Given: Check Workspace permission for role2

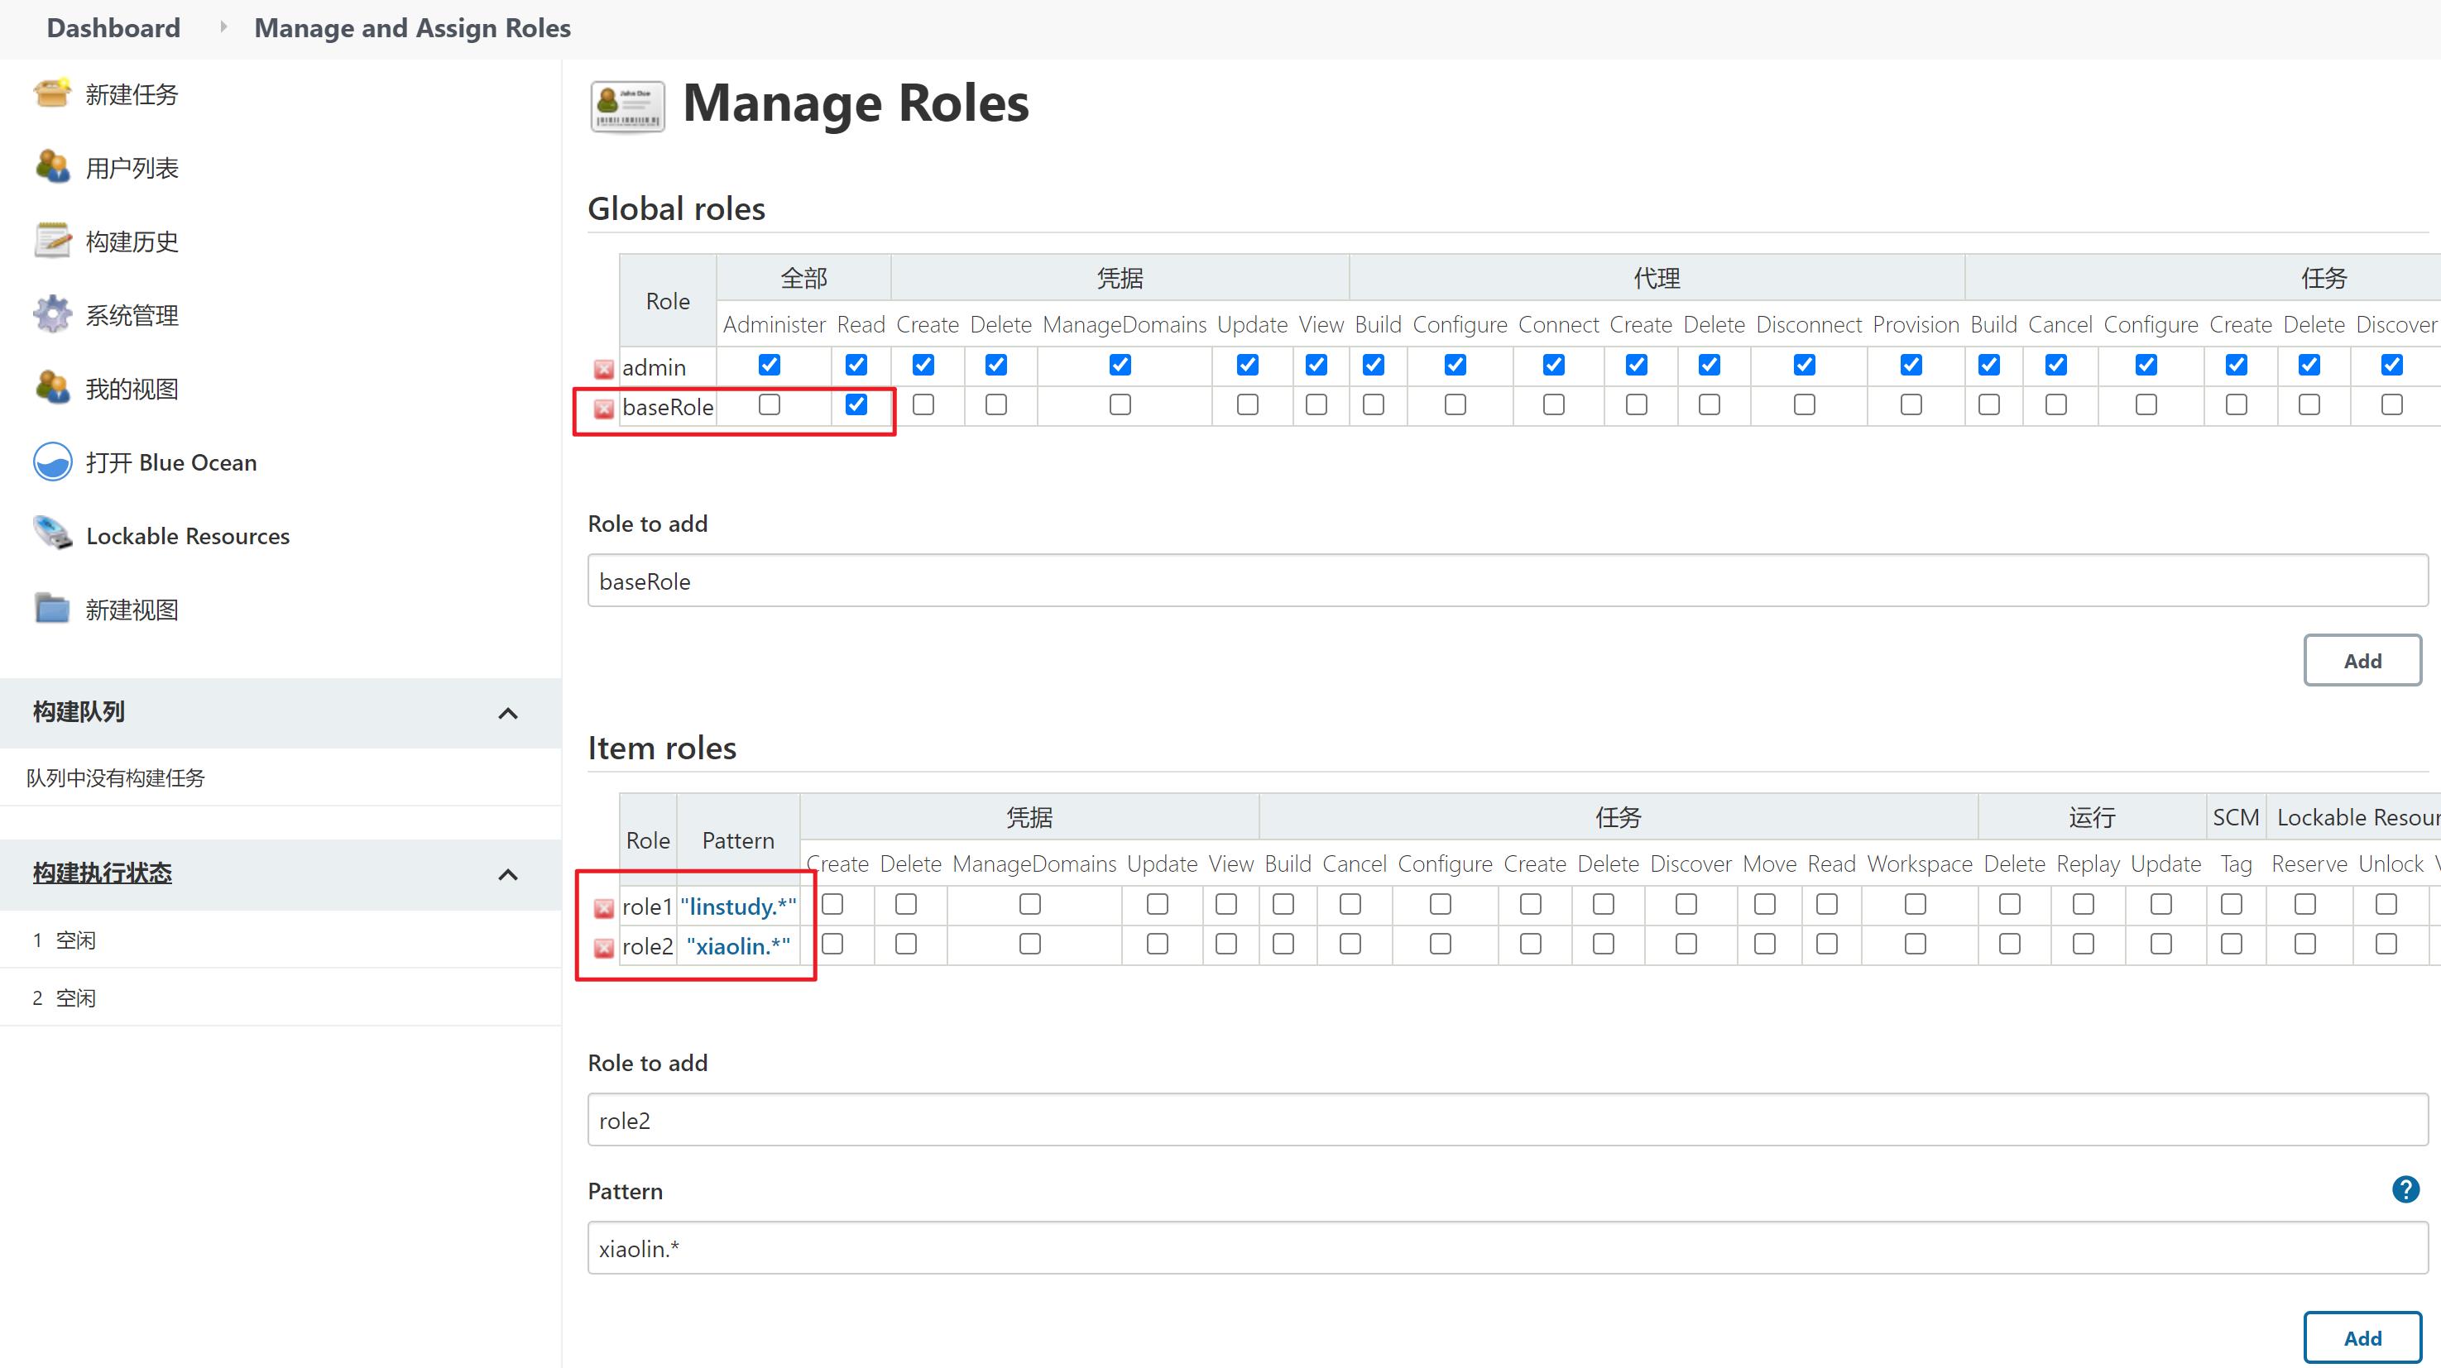Looking at the screenshot, I should tap(1915, 945).
